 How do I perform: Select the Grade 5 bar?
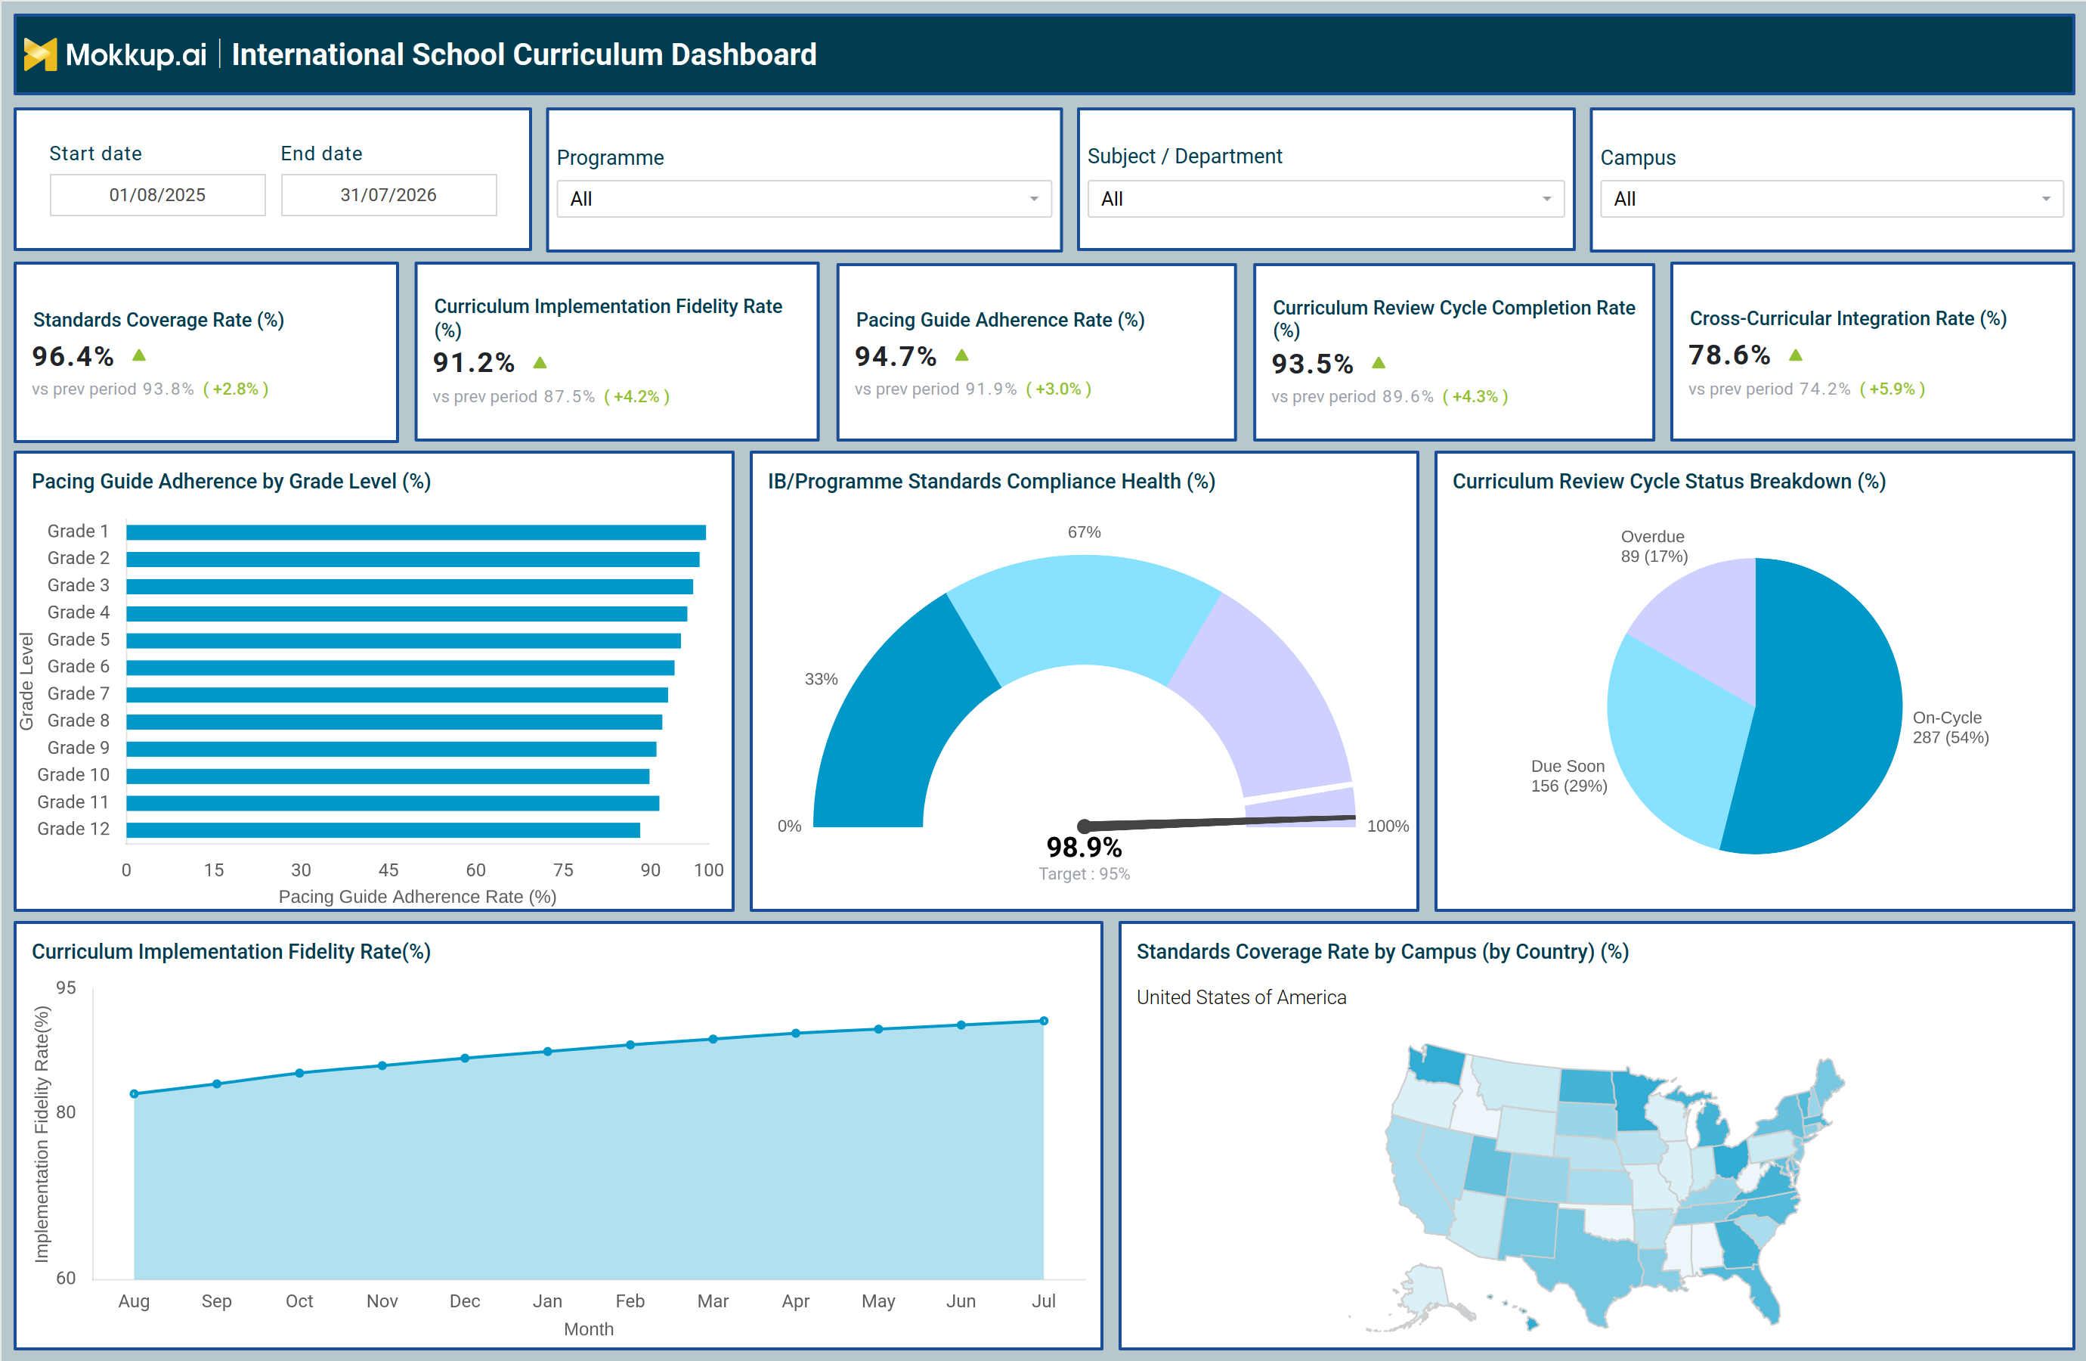(404, 641)
